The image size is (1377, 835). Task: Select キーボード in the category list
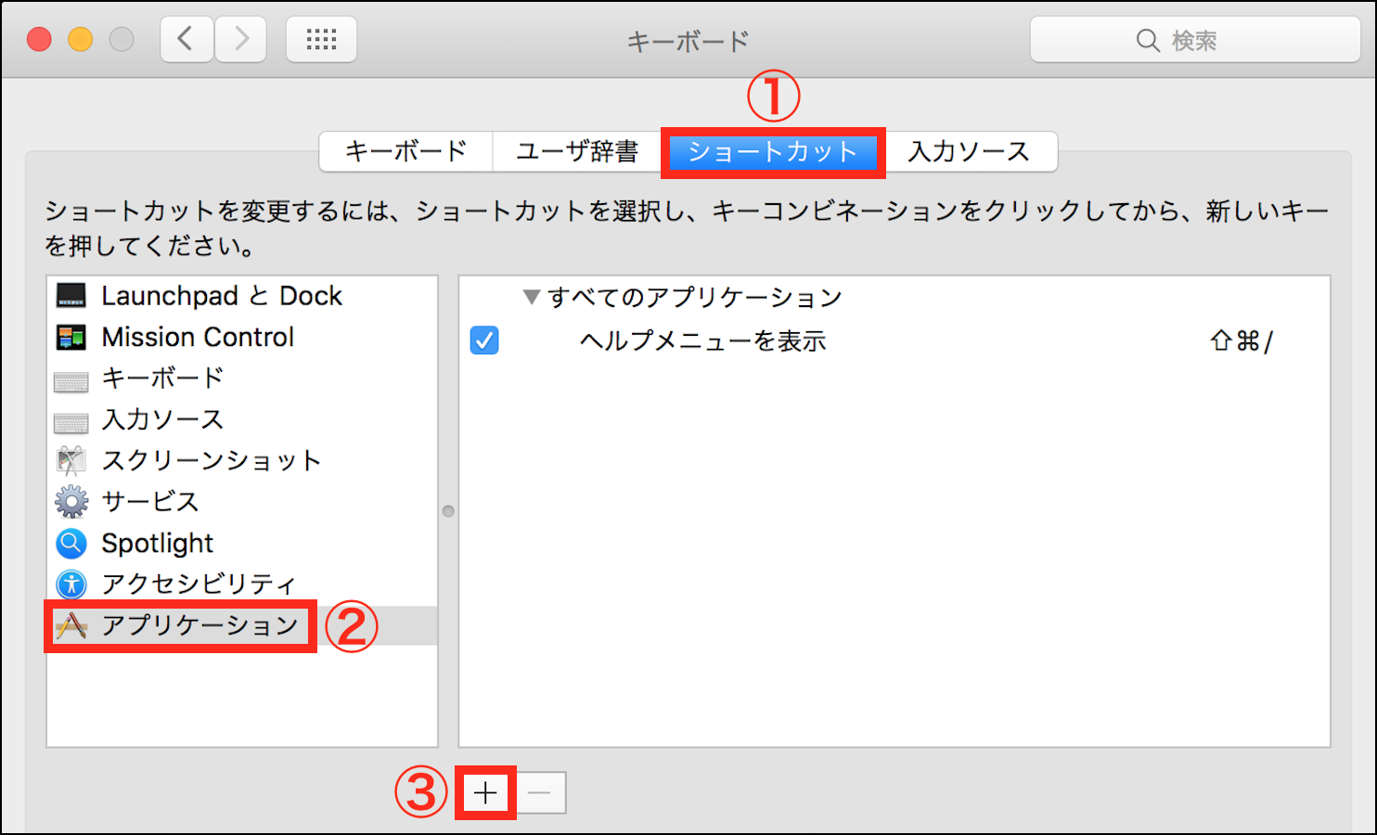242,379
